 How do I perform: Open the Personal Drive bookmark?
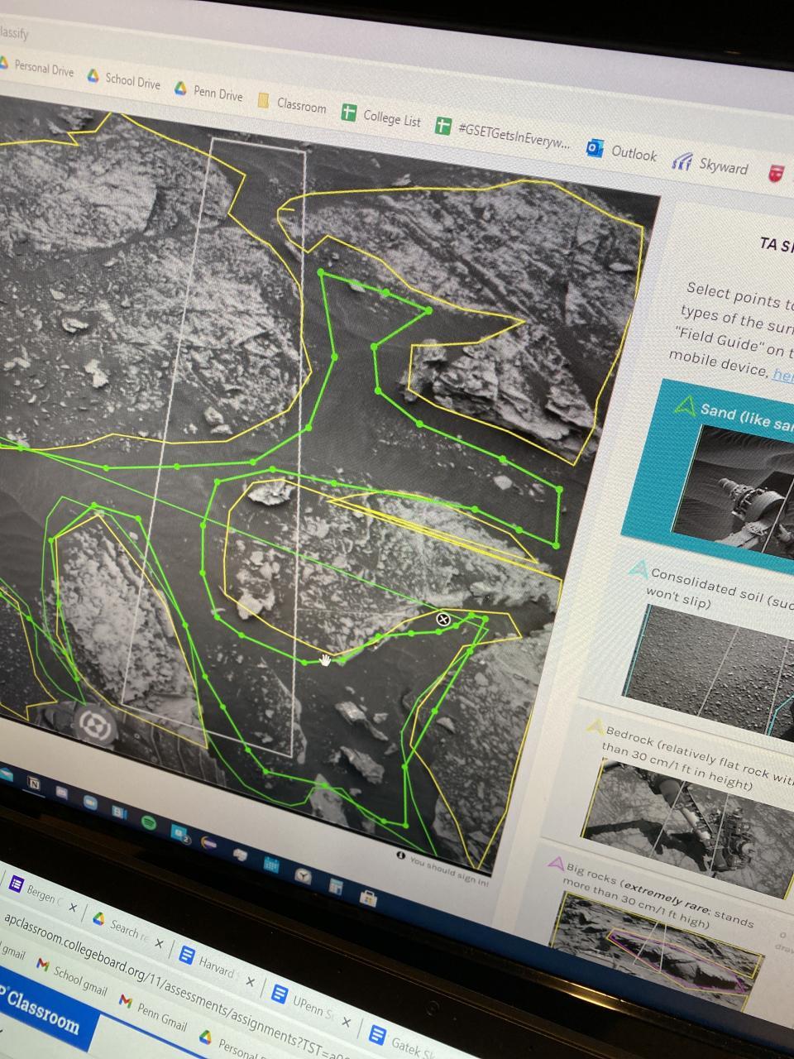coord(36,67)
